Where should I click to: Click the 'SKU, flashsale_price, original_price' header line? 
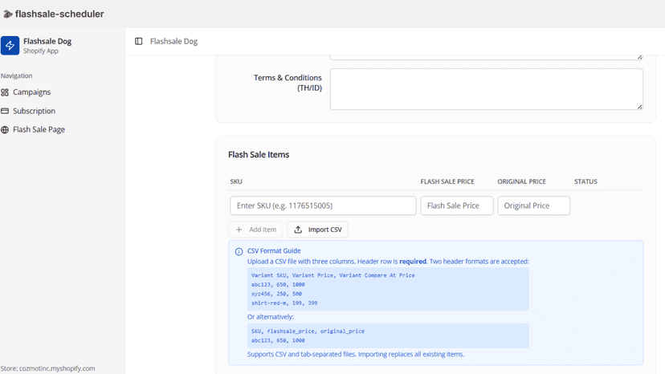308,331
